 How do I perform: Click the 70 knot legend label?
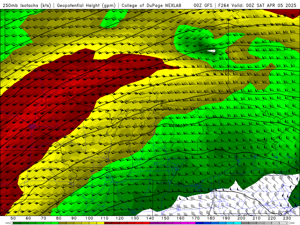pos(43,218)
